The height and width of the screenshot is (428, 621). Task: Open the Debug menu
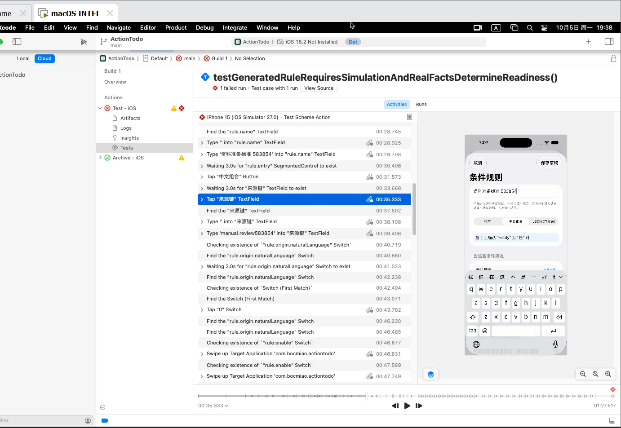[205, 27]
